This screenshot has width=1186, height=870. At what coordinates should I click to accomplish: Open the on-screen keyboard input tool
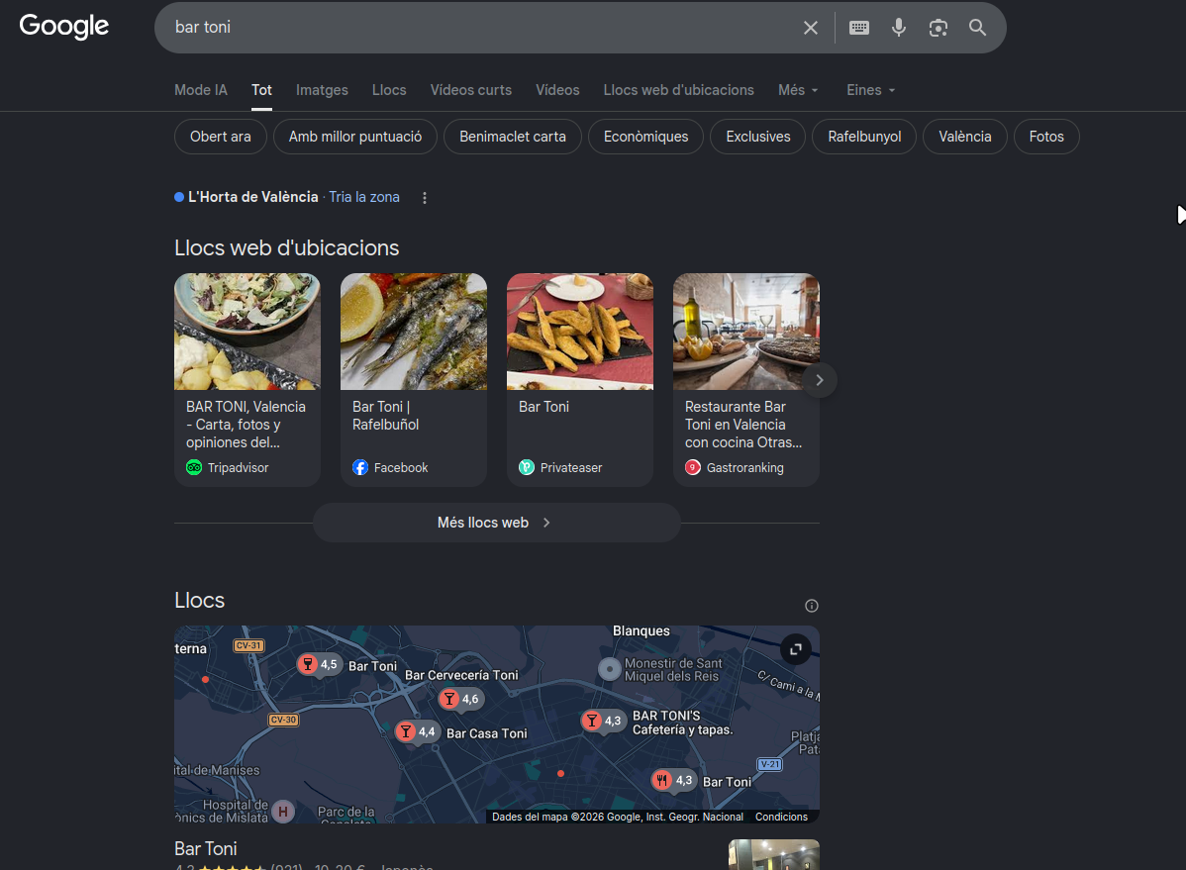(858, 28)
